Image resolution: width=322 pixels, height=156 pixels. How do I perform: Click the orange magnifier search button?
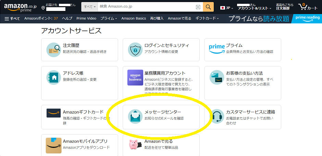208,7
